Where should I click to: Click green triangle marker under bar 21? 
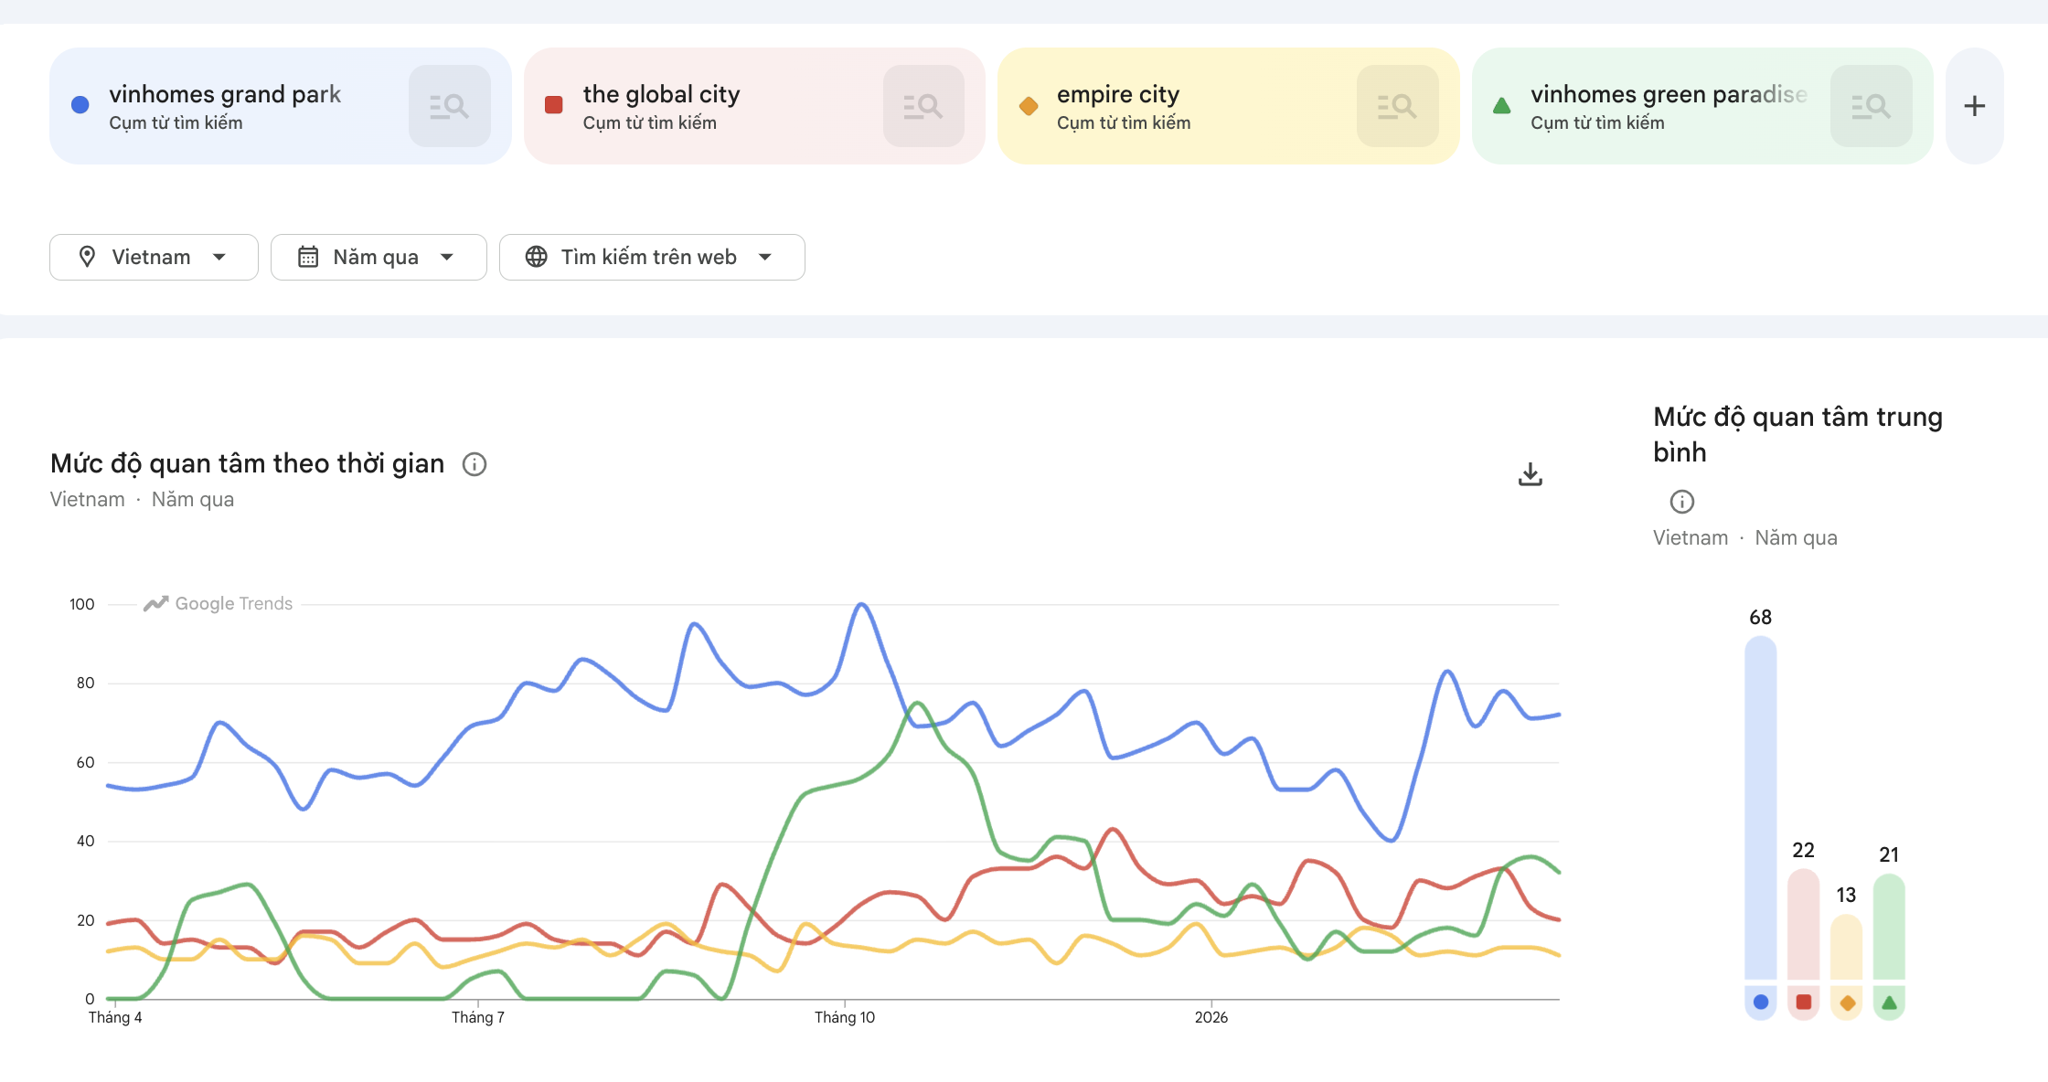pos(1889,1002)
